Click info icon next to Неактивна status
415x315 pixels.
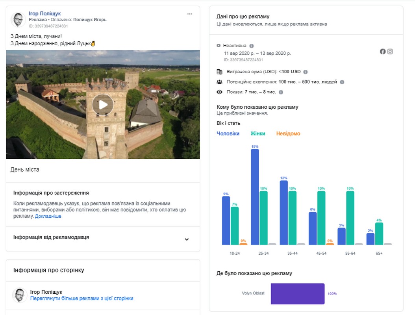point(252,46)
